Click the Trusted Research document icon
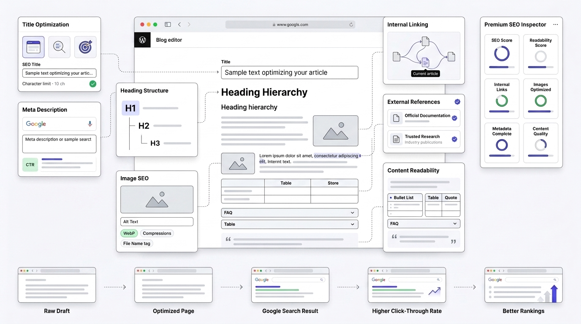Image resolution: width=581 pixels, height=324 pixels. pyautogui.click(x=396, y=139)
